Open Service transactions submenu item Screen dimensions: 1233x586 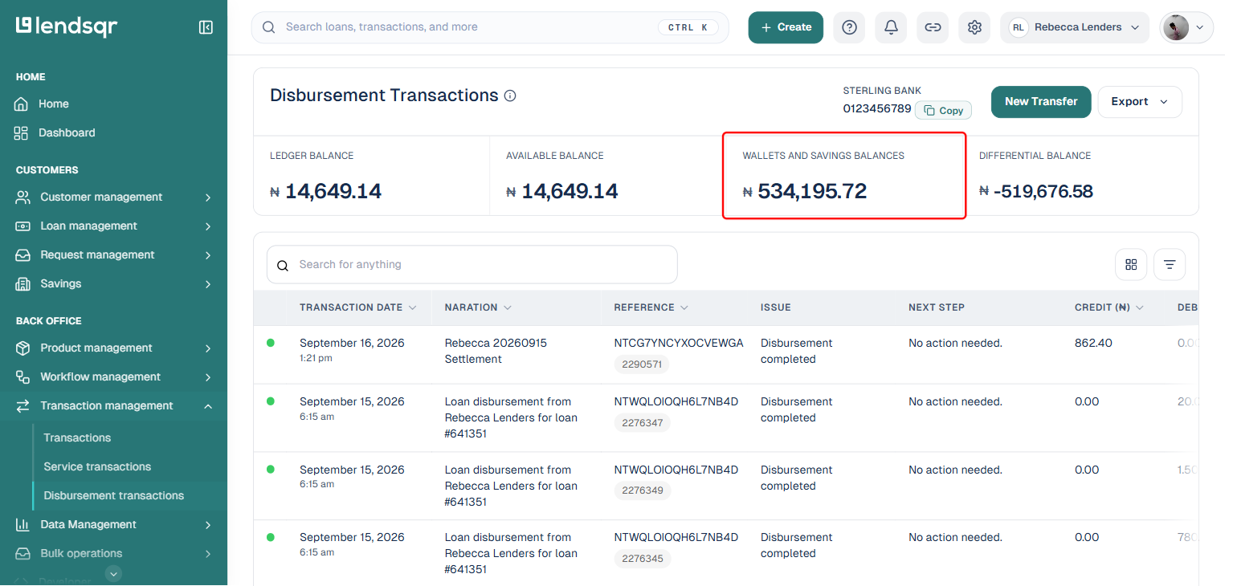[x=97, y=466]
